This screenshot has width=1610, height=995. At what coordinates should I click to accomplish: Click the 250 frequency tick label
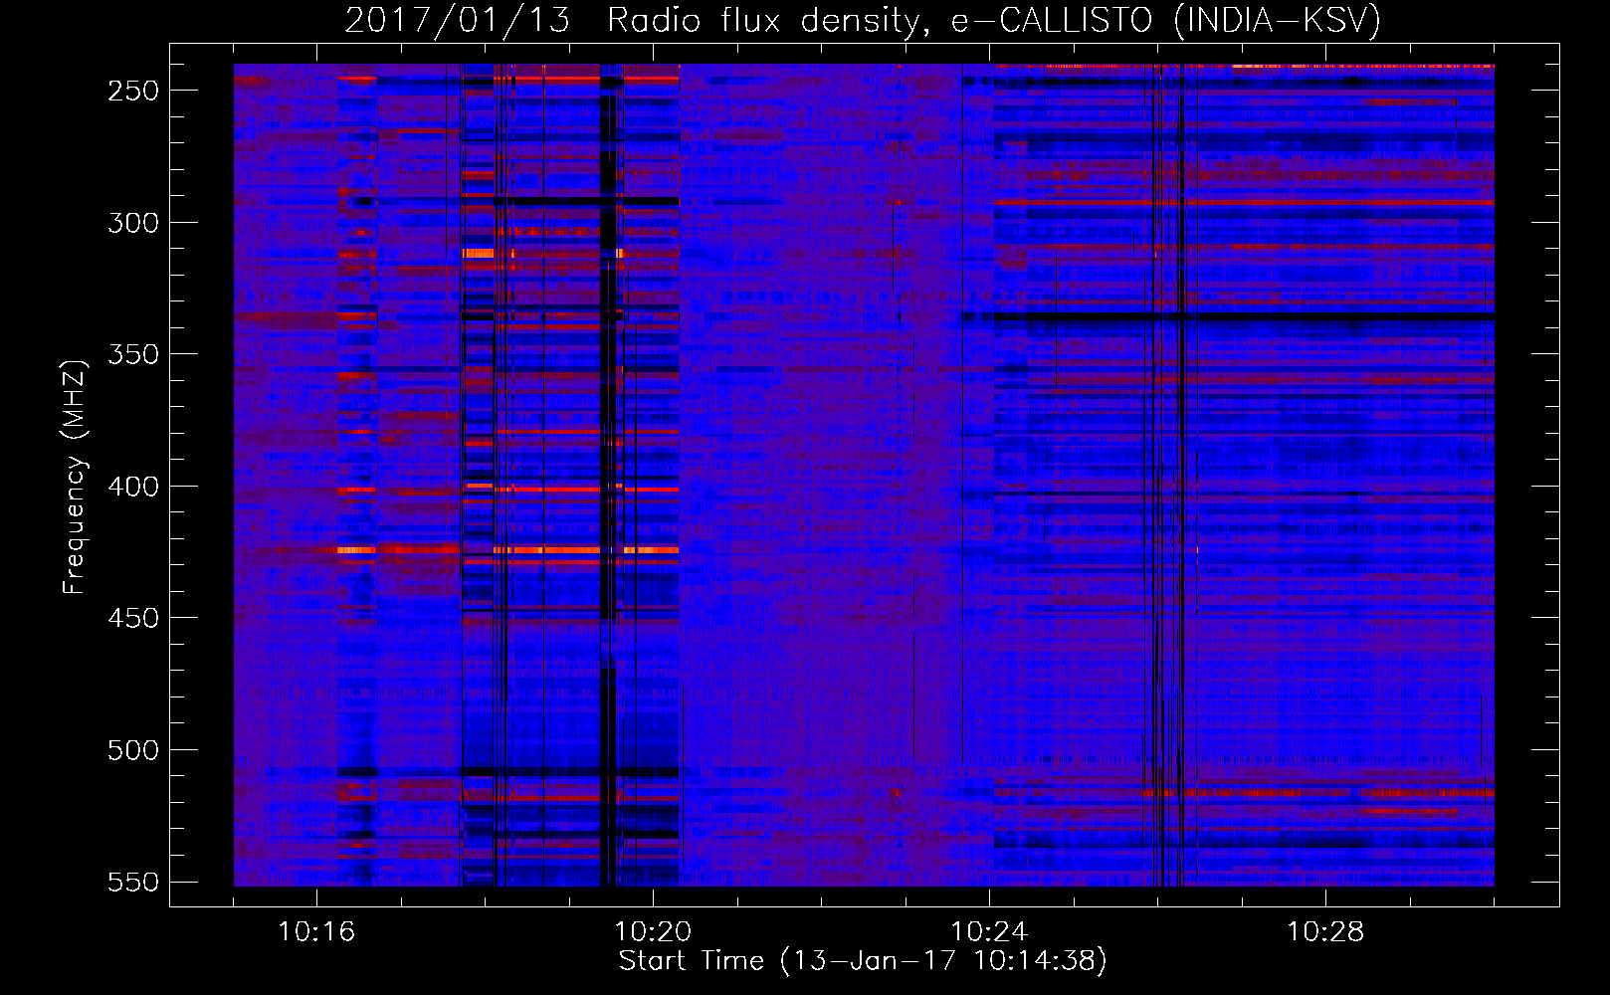[133, 91]
